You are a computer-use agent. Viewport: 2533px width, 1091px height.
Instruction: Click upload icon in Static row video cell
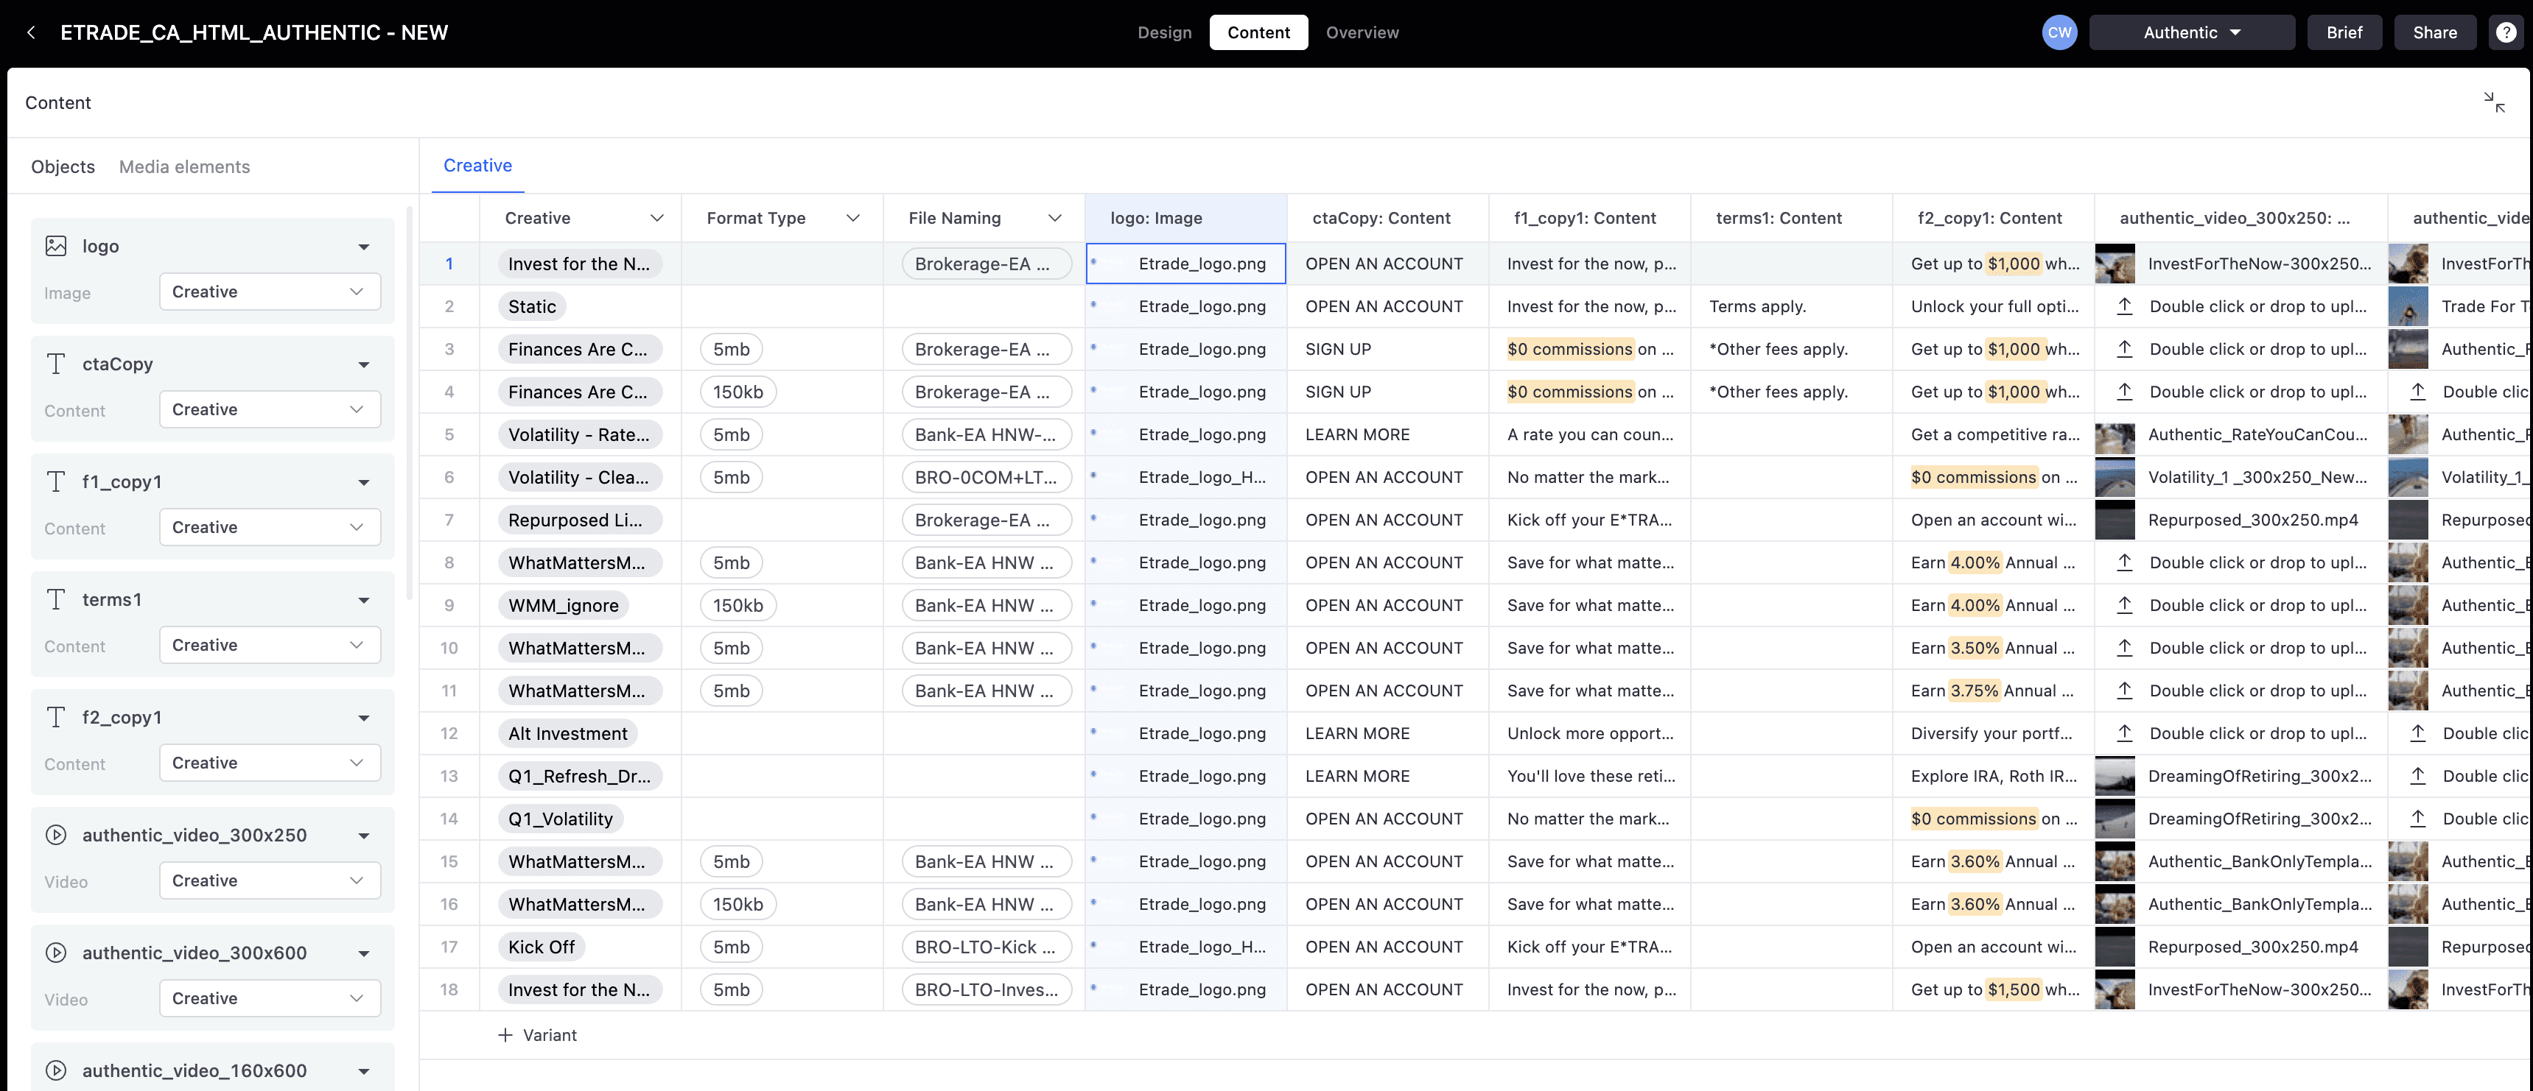2124,307
